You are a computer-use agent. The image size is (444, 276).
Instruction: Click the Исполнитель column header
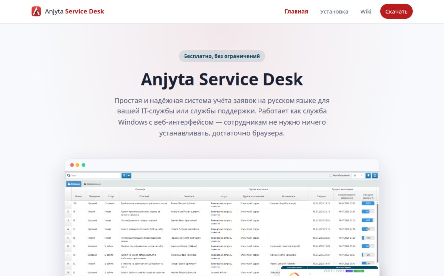[x=288, y=196]
